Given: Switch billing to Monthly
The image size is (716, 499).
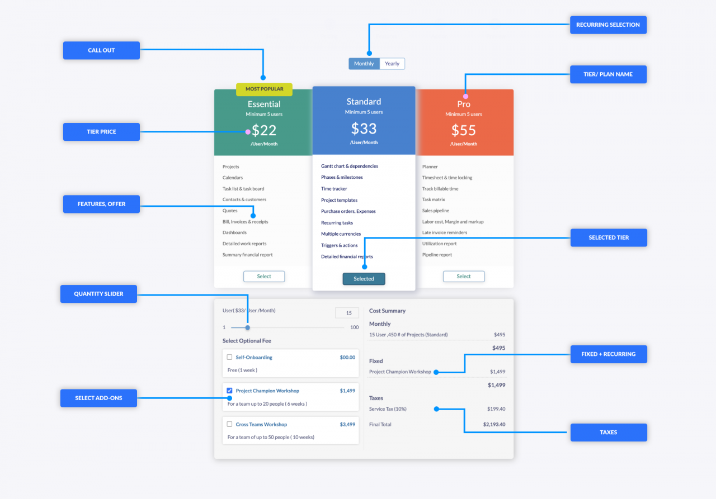Looking at the screenshot, I should 364,63.
